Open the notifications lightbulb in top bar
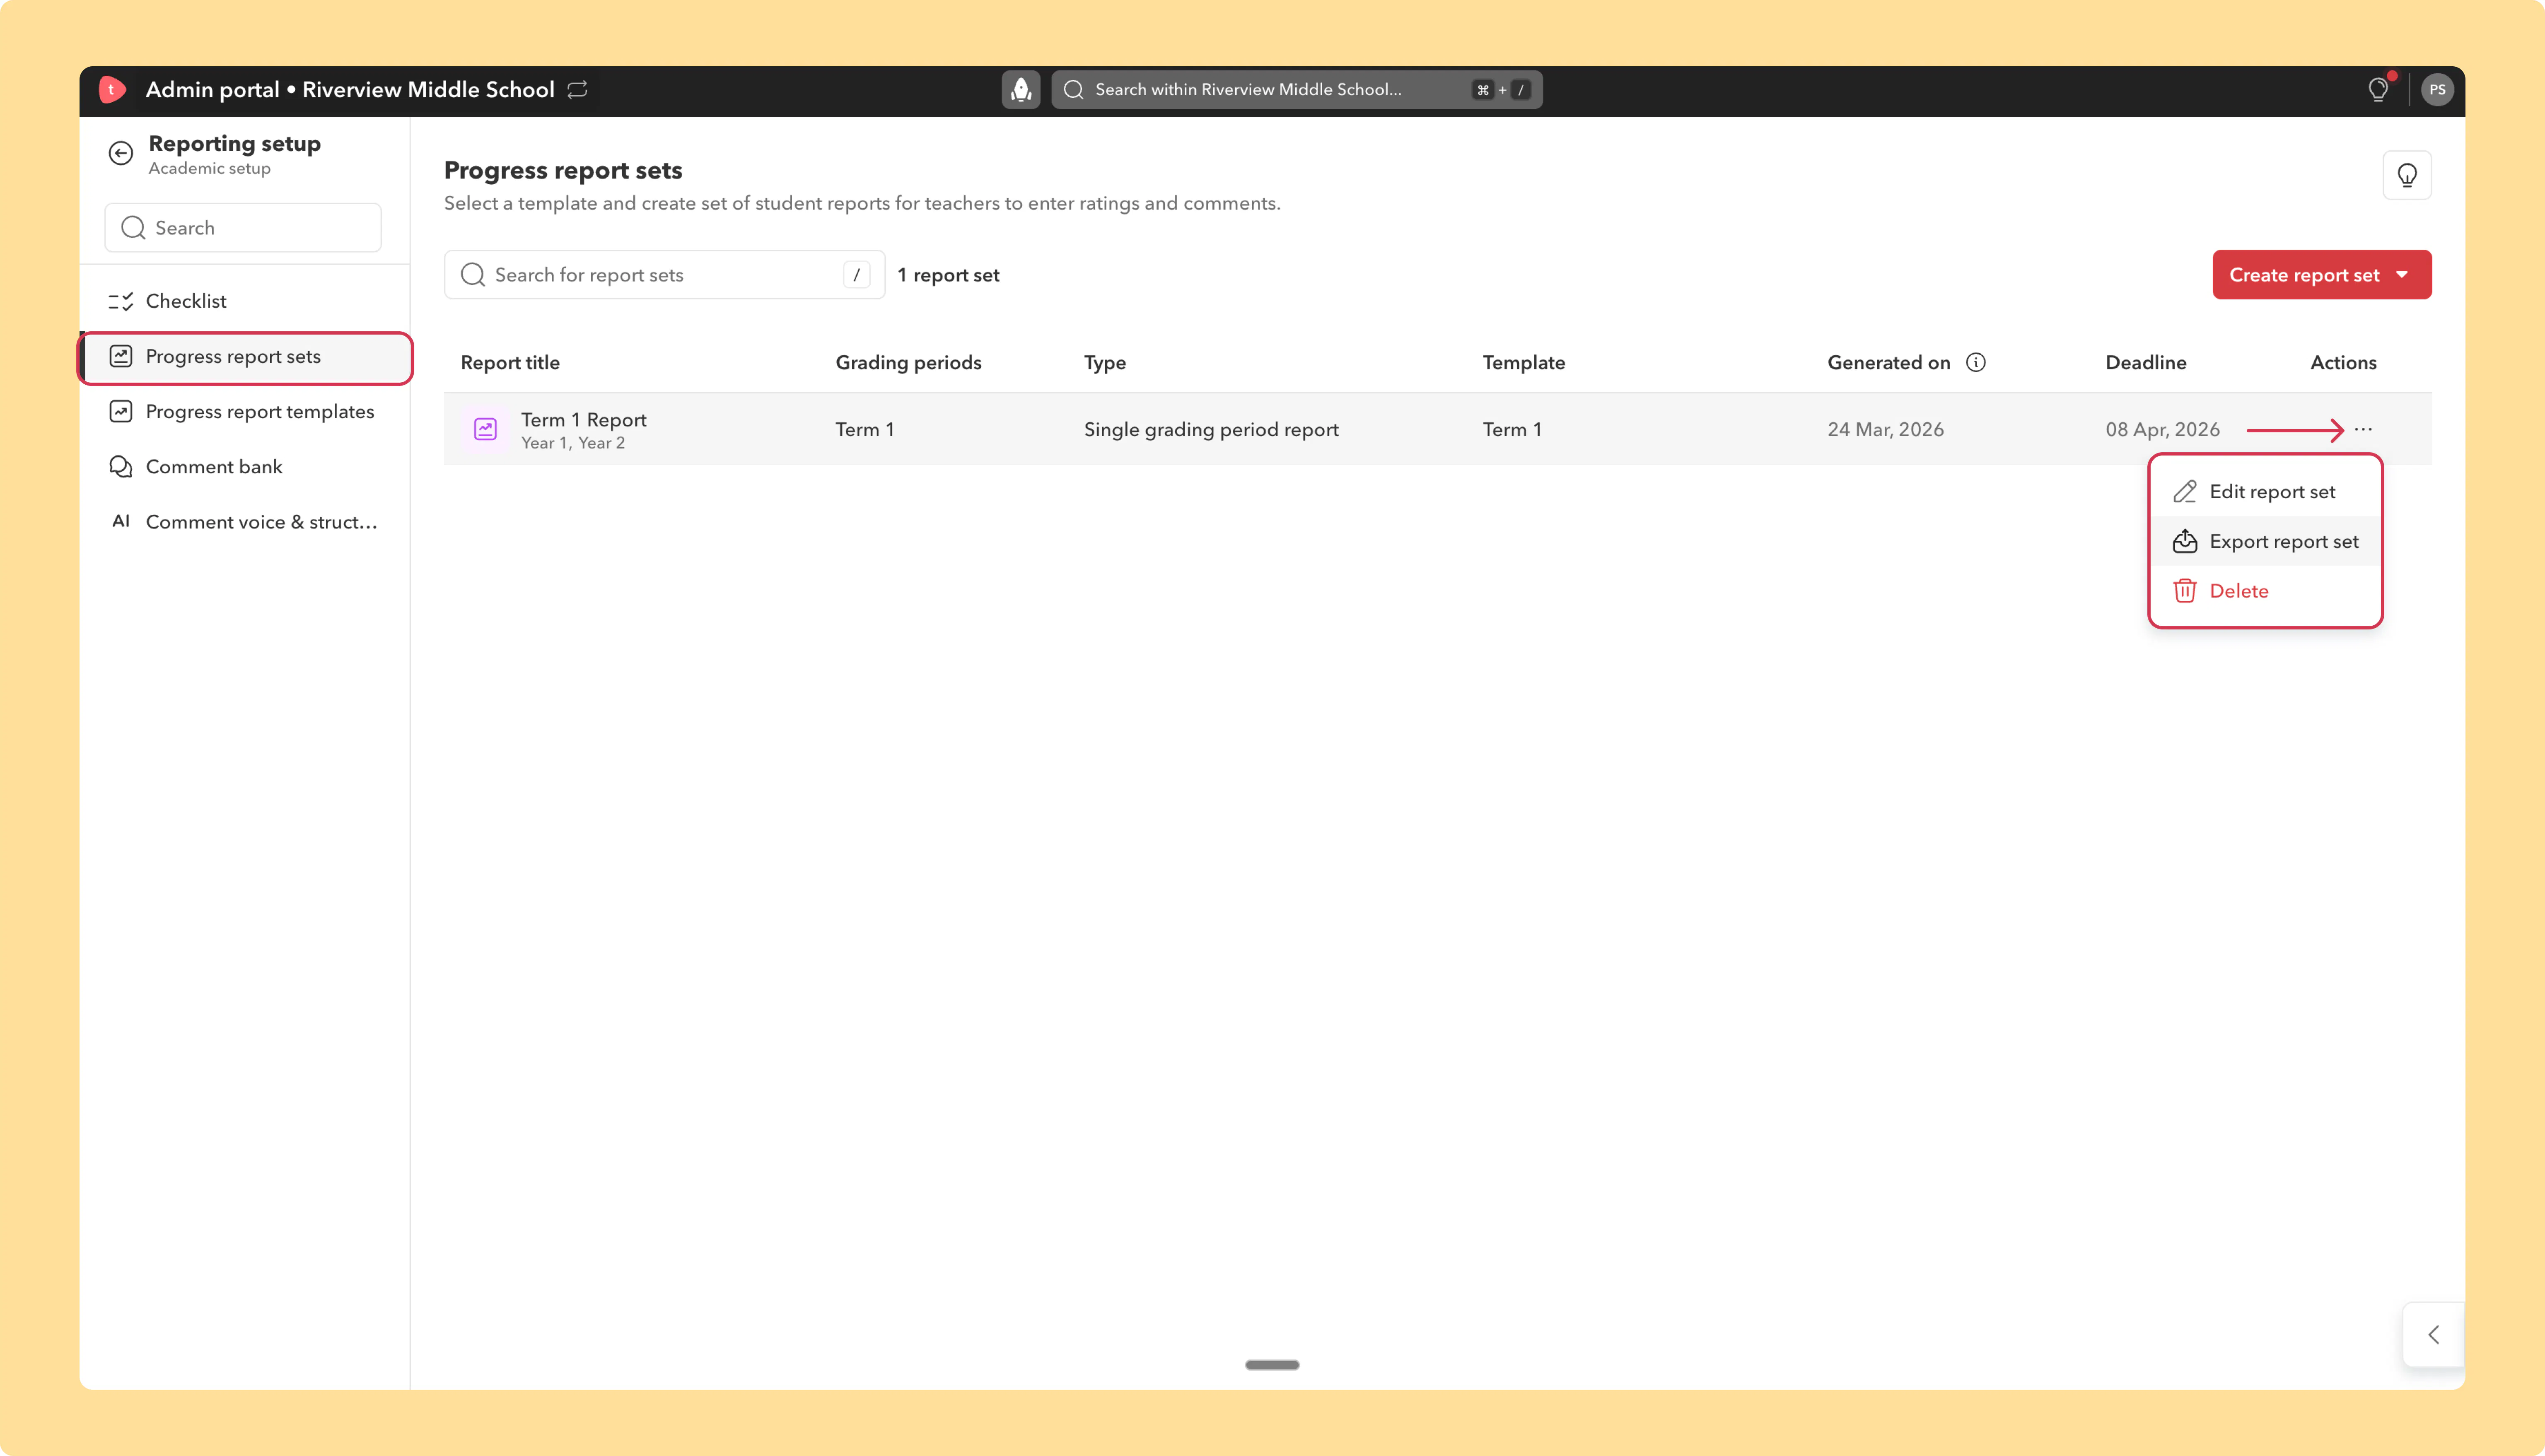2545x1456 pixels. tap(2379, 90)
